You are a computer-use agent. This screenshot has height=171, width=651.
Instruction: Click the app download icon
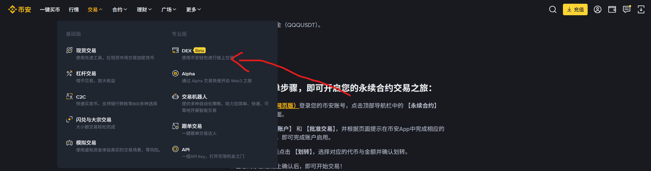tap(641, 10)
